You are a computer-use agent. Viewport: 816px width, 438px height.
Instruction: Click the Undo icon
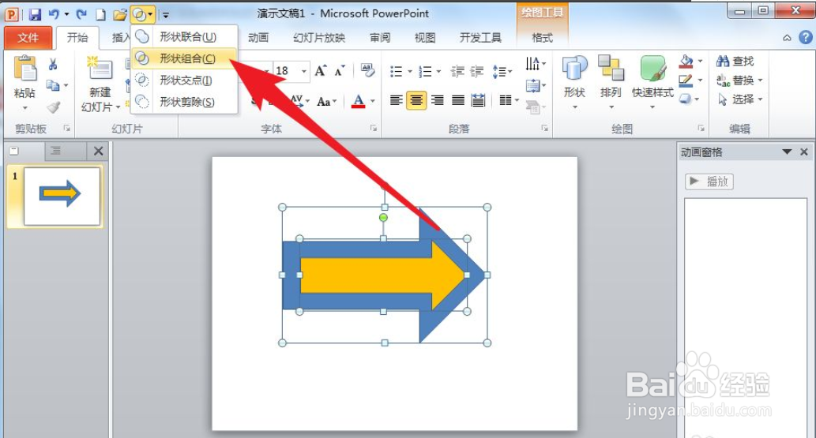click(55, 14)
